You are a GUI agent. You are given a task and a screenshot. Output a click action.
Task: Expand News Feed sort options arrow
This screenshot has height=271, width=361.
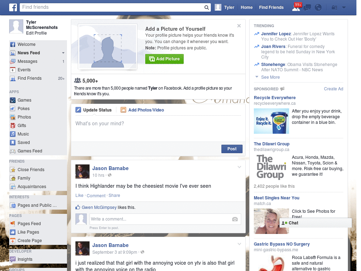pyautogui.click(x=63, y=53)
